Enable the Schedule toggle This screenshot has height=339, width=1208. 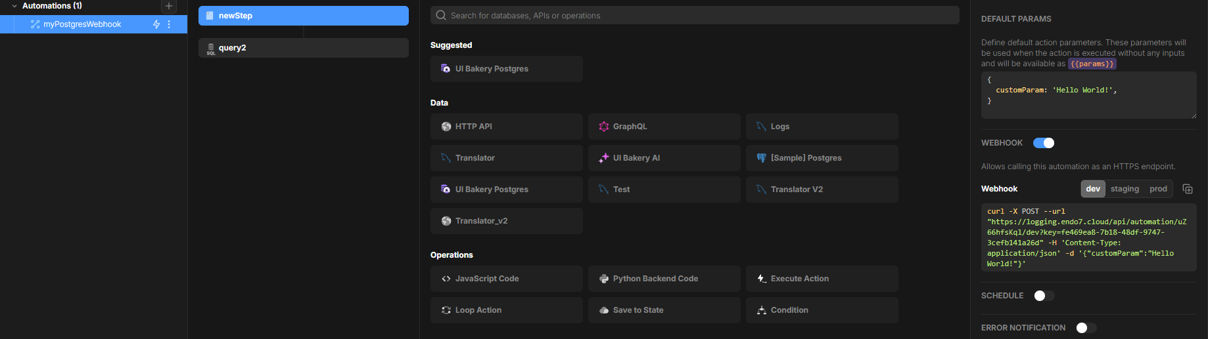click(x=1044, y=296)
